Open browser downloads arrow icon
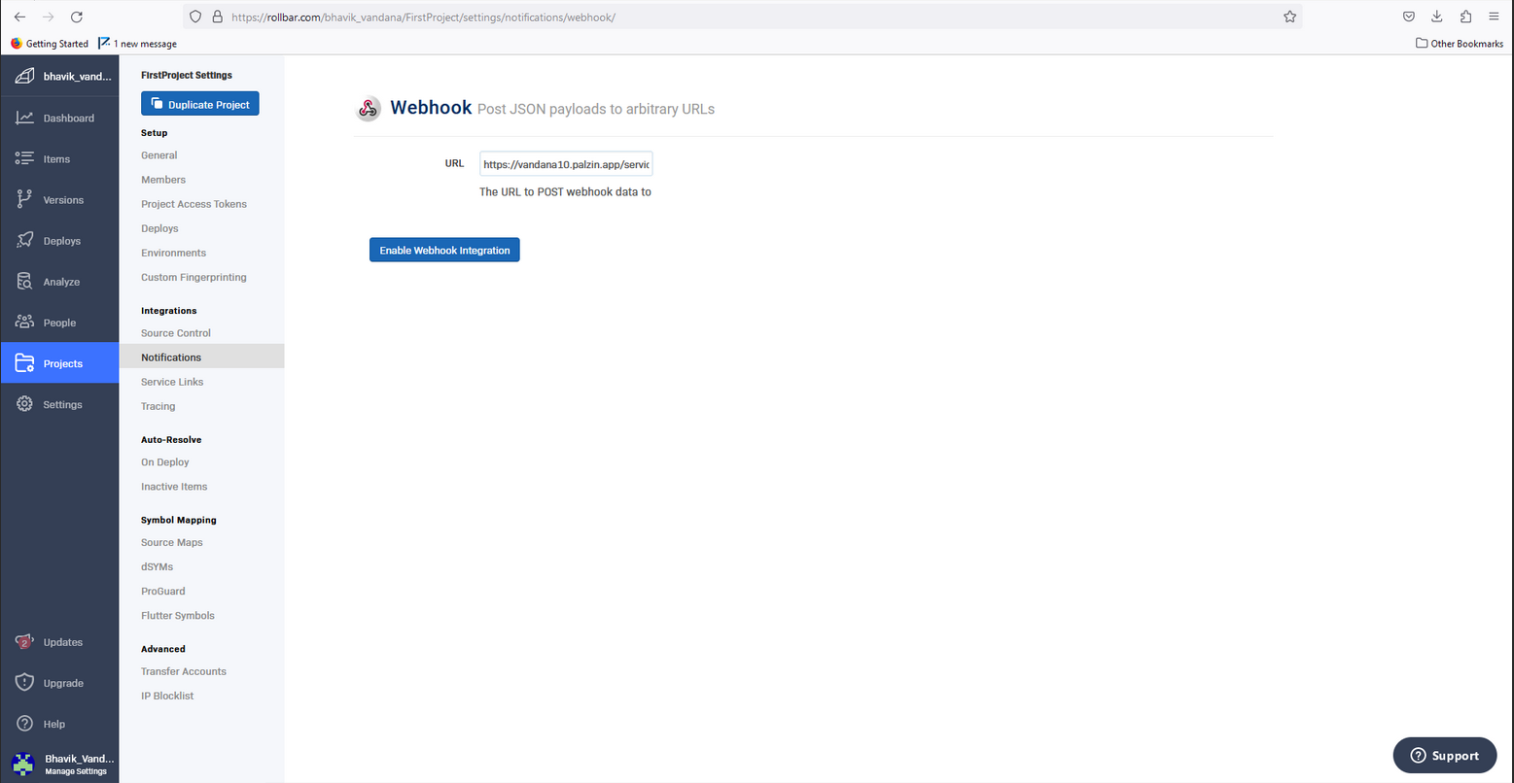The width and height of the screenshot is (1514, 783). 1436,17
